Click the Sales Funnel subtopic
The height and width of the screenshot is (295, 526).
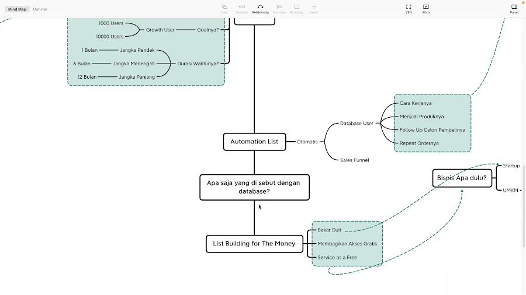pos(354,160)
